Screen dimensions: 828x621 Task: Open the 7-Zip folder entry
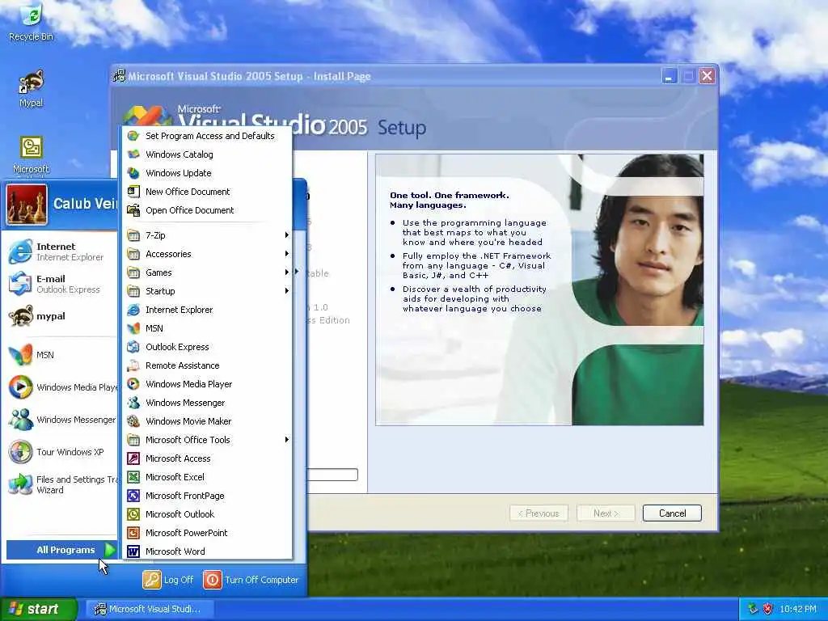pyautogui.click(x=208, y=235)
